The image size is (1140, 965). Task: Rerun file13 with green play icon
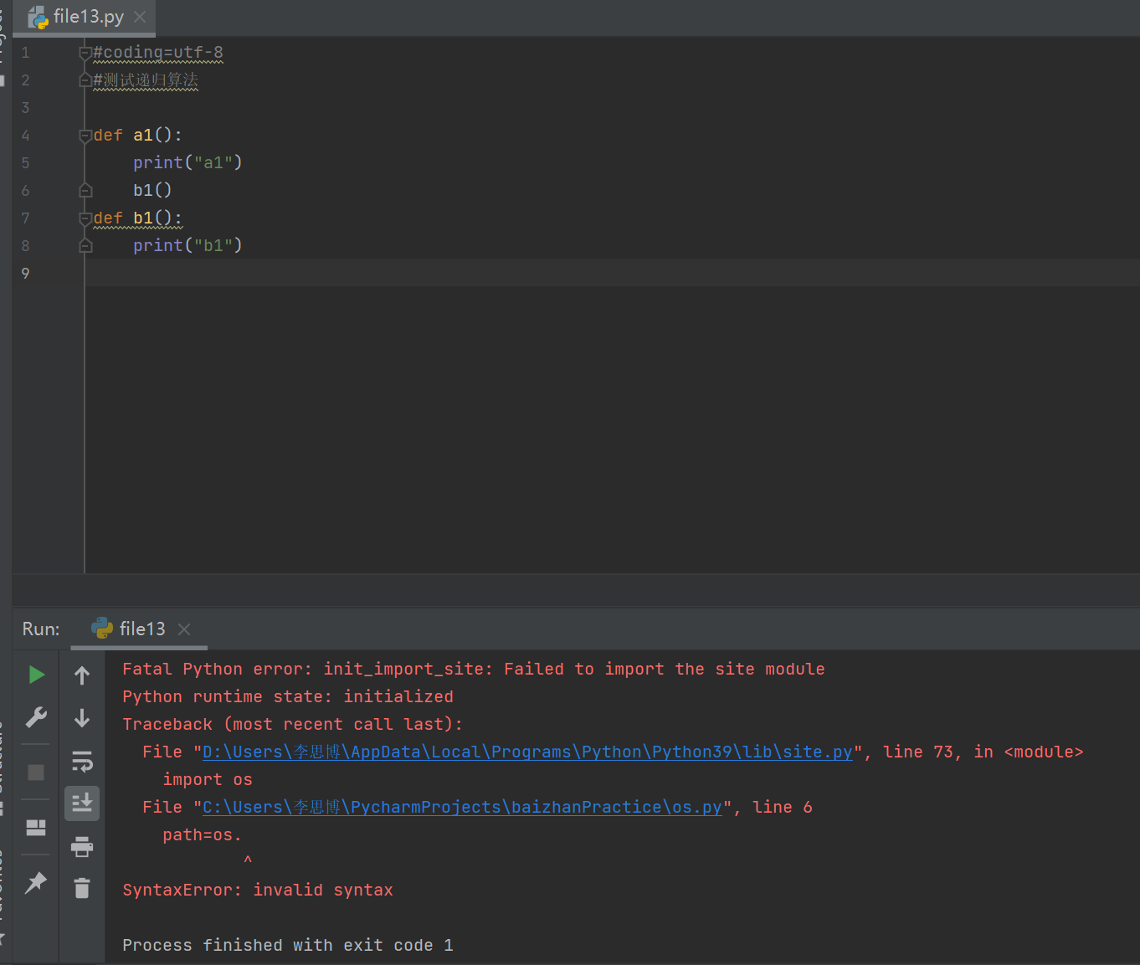tap(36, 675)
